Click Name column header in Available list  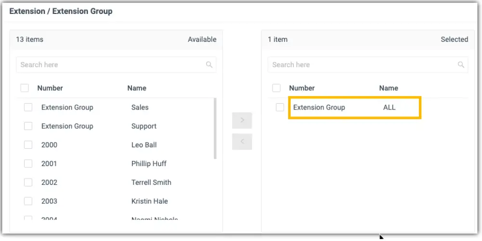pyautogui.click(x=137, y=88)
